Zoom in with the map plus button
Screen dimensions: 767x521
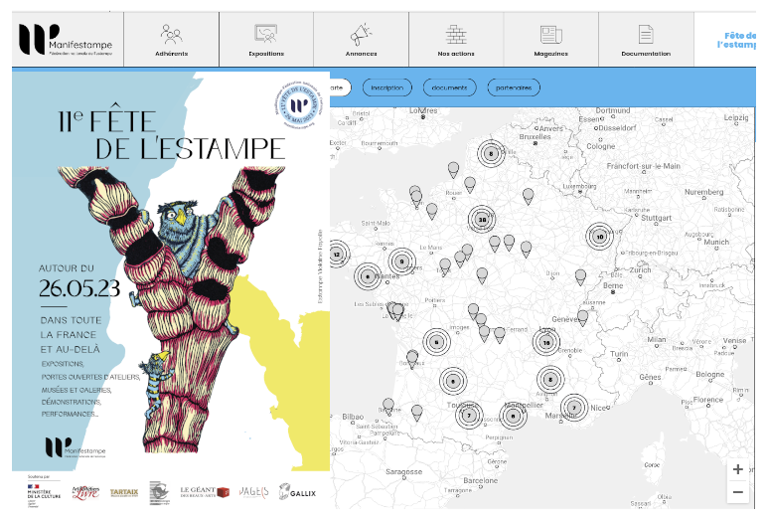pyautogui.click(x=737, y=469)
